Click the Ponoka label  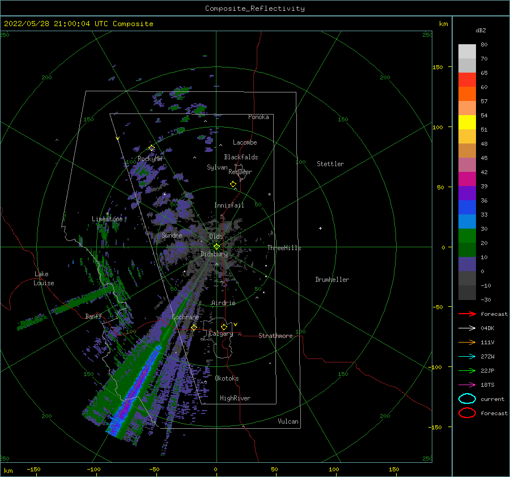pos(258,117)
